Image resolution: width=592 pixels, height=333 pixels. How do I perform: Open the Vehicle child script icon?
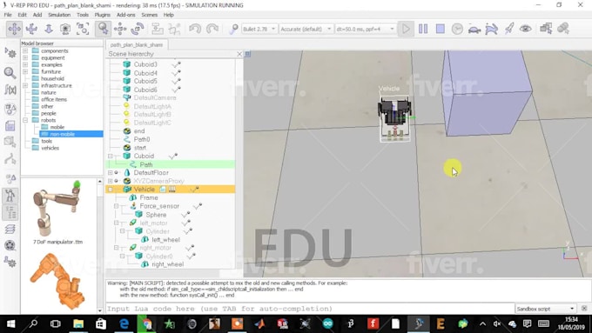[163, 189]
